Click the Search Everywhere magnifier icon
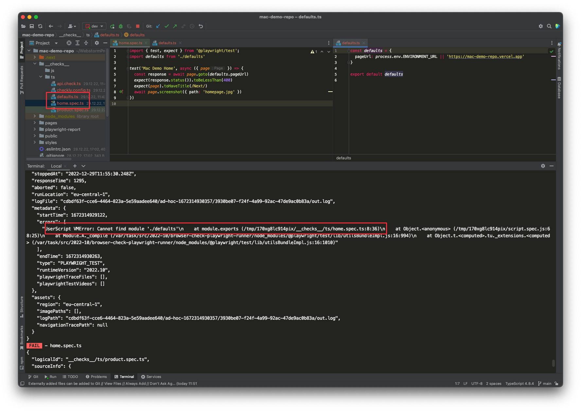Screen dimensions: 581x411 [549, 26]
